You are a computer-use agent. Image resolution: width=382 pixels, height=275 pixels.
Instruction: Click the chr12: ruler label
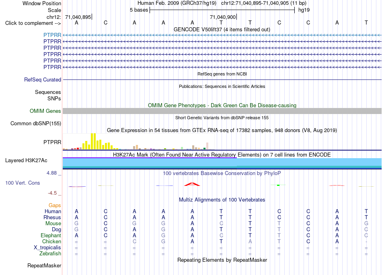54,17
